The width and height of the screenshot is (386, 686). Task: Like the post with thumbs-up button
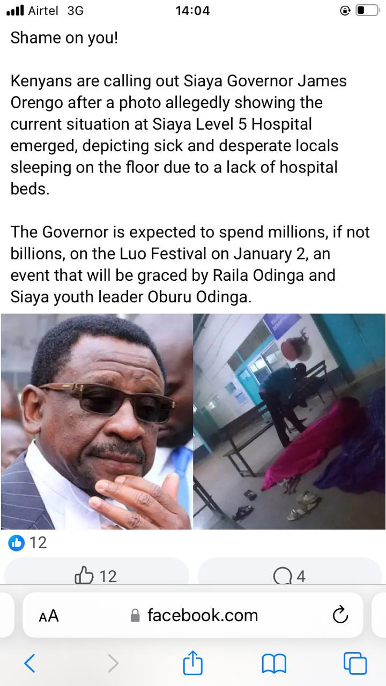[96, 576]
